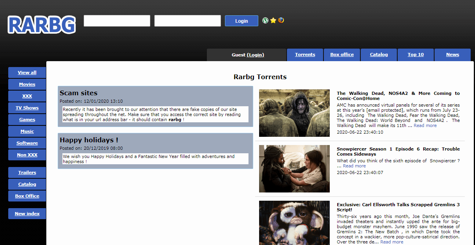This screenshot has width=475, height=245.
Task: Click the blue Login button
Action: coord(241,21)
